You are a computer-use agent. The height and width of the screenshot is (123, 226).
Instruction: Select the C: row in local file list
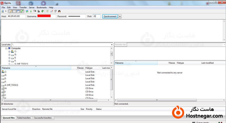point(56,72)
